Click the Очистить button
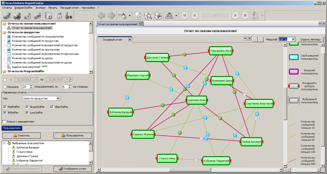 22,135
